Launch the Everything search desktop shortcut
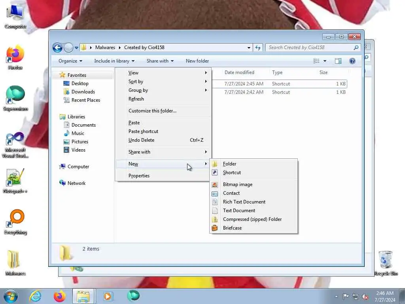Image resolution: width=405 pixels, height=304 pixels. [x=15, y=222]
